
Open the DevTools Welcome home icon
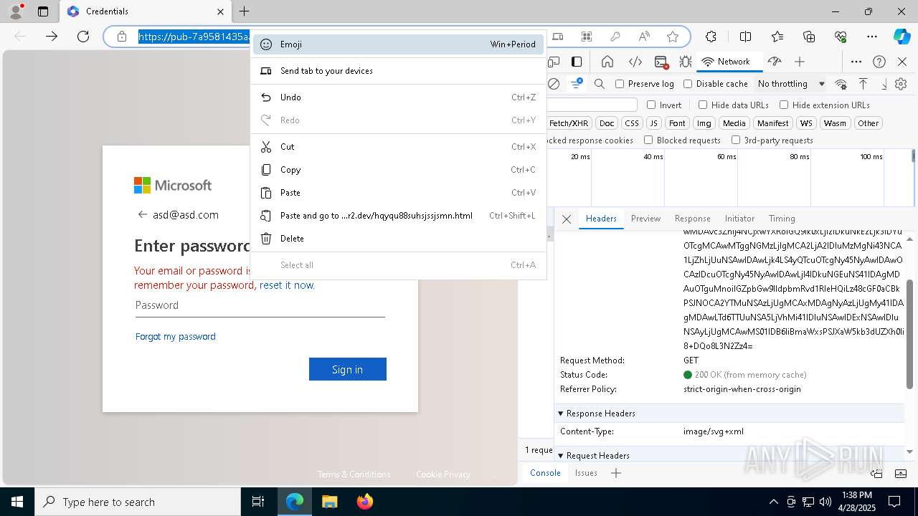[x=607, y=62]
